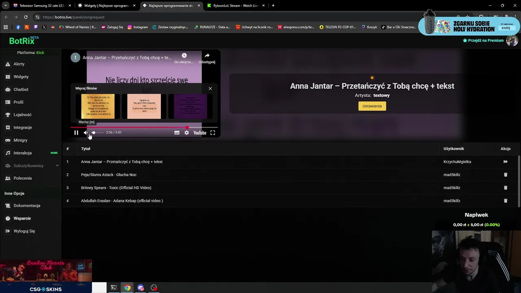Screen dimensions: 521x293
Task: Toggle subtitles in the video player
Action: pos(177,133)
